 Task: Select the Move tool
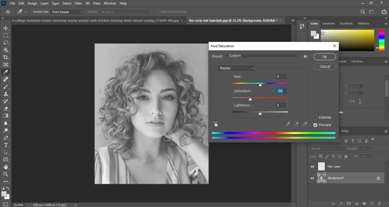point(6,28)
